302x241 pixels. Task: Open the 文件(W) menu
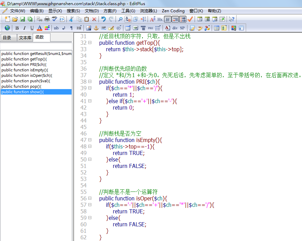[17, 11]
